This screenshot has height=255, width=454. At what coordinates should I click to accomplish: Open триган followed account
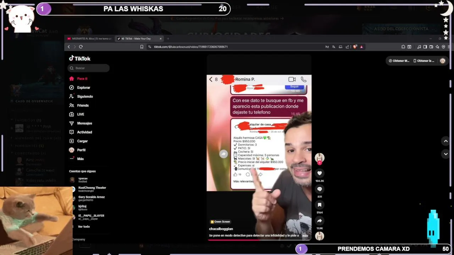[82, 180]
